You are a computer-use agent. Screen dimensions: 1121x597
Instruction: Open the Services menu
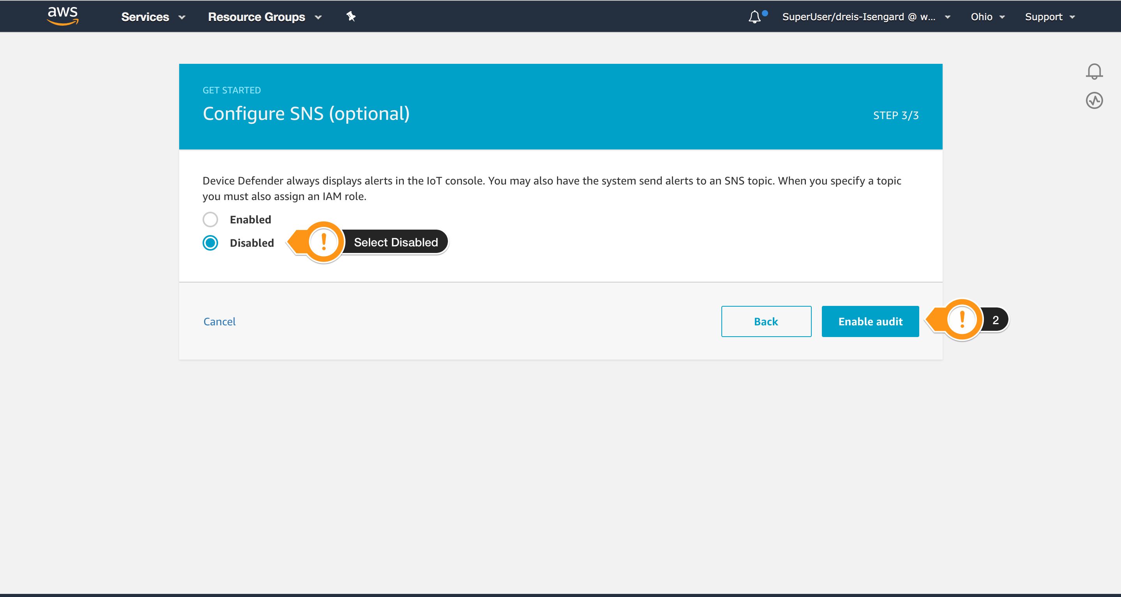click(x=153, y=17)
